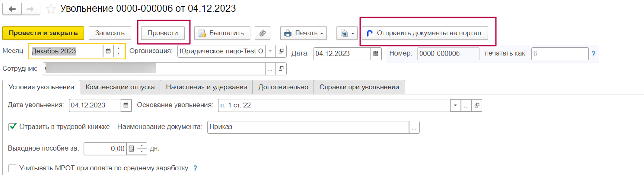
Task: Expand the Организация dropdown list
Action: tap(270, 51)
